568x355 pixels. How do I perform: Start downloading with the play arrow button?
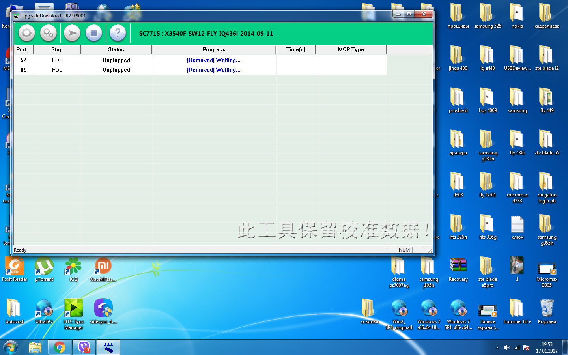72,33
